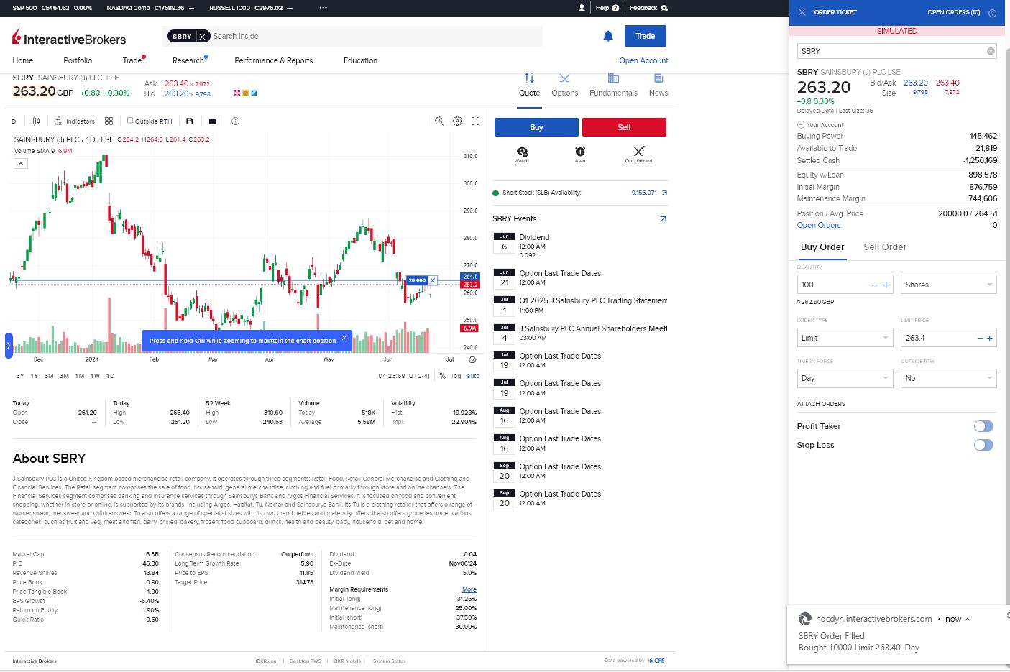The image size is (1010, 672).
Task: Click the blue Buy button
Action: 536,127
